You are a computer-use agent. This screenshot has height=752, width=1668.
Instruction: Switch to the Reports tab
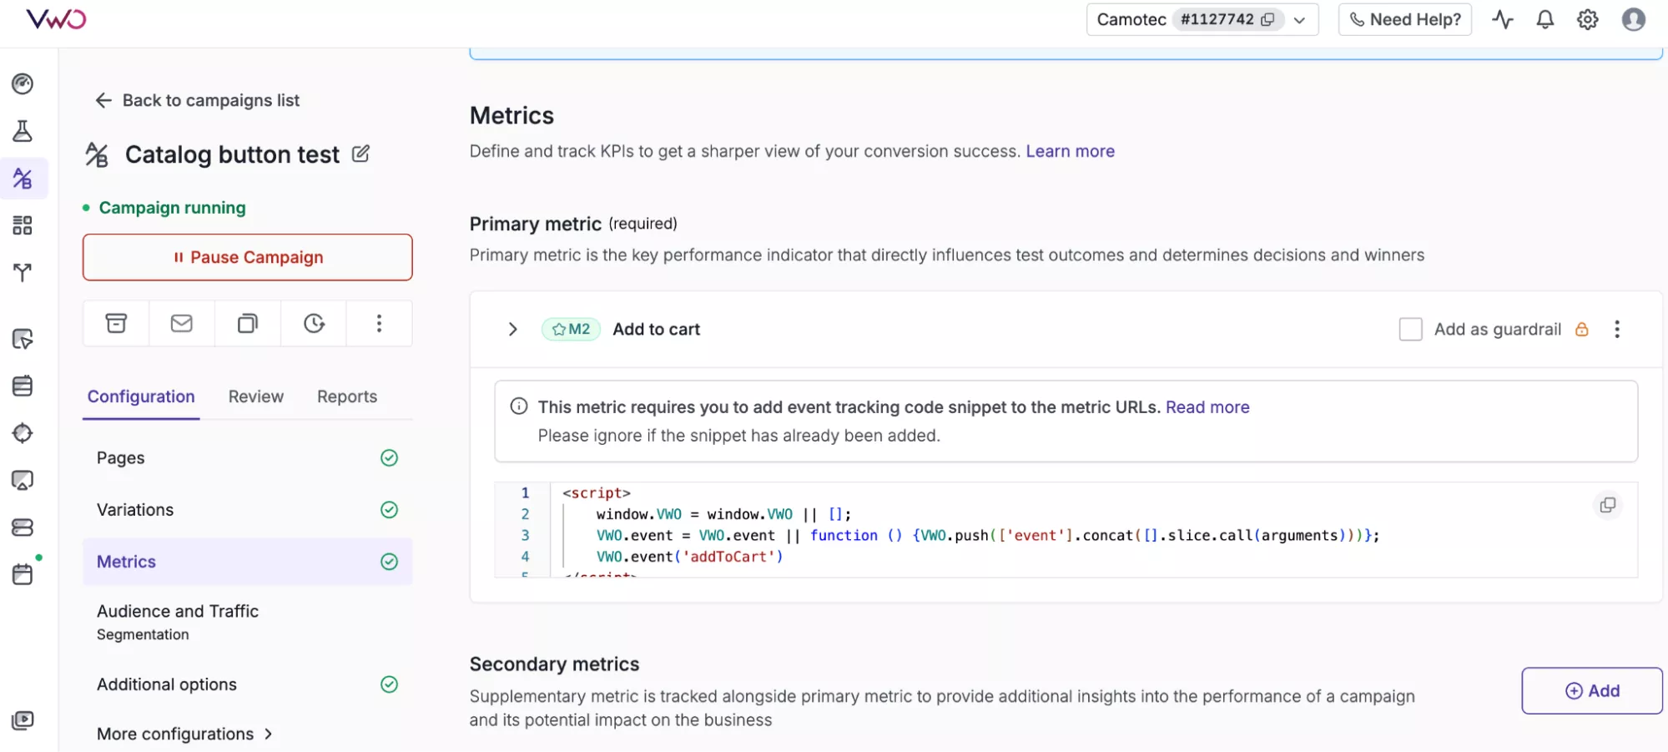(x=346, y=396)
